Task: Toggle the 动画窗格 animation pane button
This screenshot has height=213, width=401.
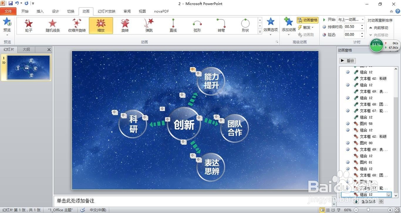Action: pyautogui.click(x=308, y=20)
